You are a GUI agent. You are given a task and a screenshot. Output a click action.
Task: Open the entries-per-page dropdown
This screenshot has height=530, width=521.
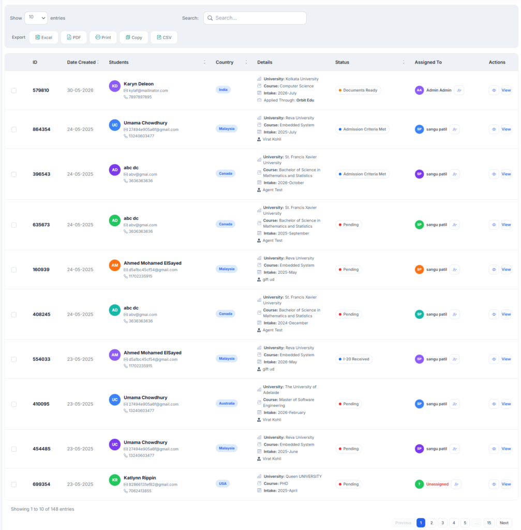[x=36, y=18]
